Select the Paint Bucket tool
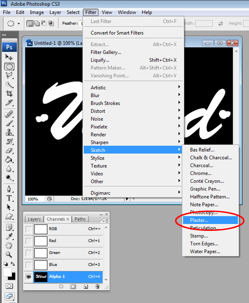Screen dimensions: 249x303 point(9,160)
